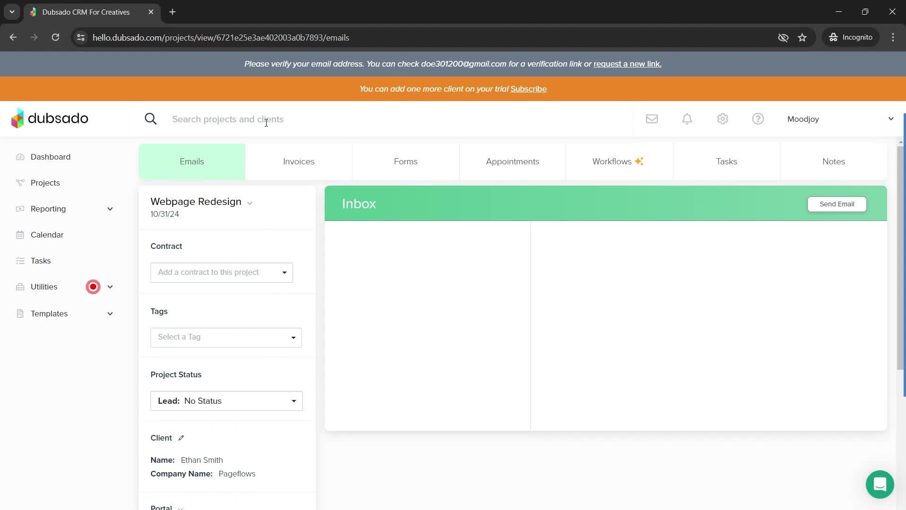
Task: Click the Calendar sidebar icon
Action: (x=20, y=235)
